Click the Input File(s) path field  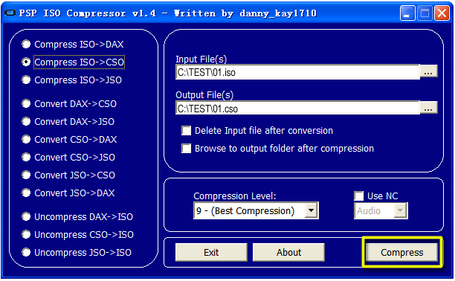pos(297,72)
